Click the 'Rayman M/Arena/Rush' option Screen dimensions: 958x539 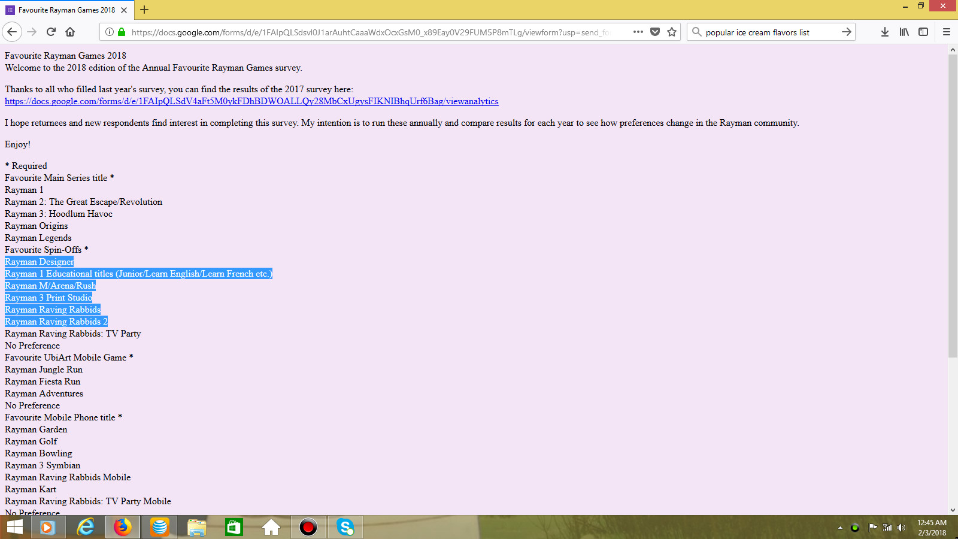pyautogui.click(x=50, y=286)
